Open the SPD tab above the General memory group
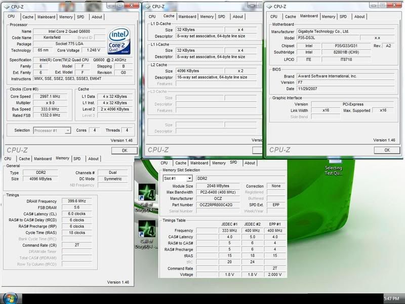405x304 pixels. [77, 159]
